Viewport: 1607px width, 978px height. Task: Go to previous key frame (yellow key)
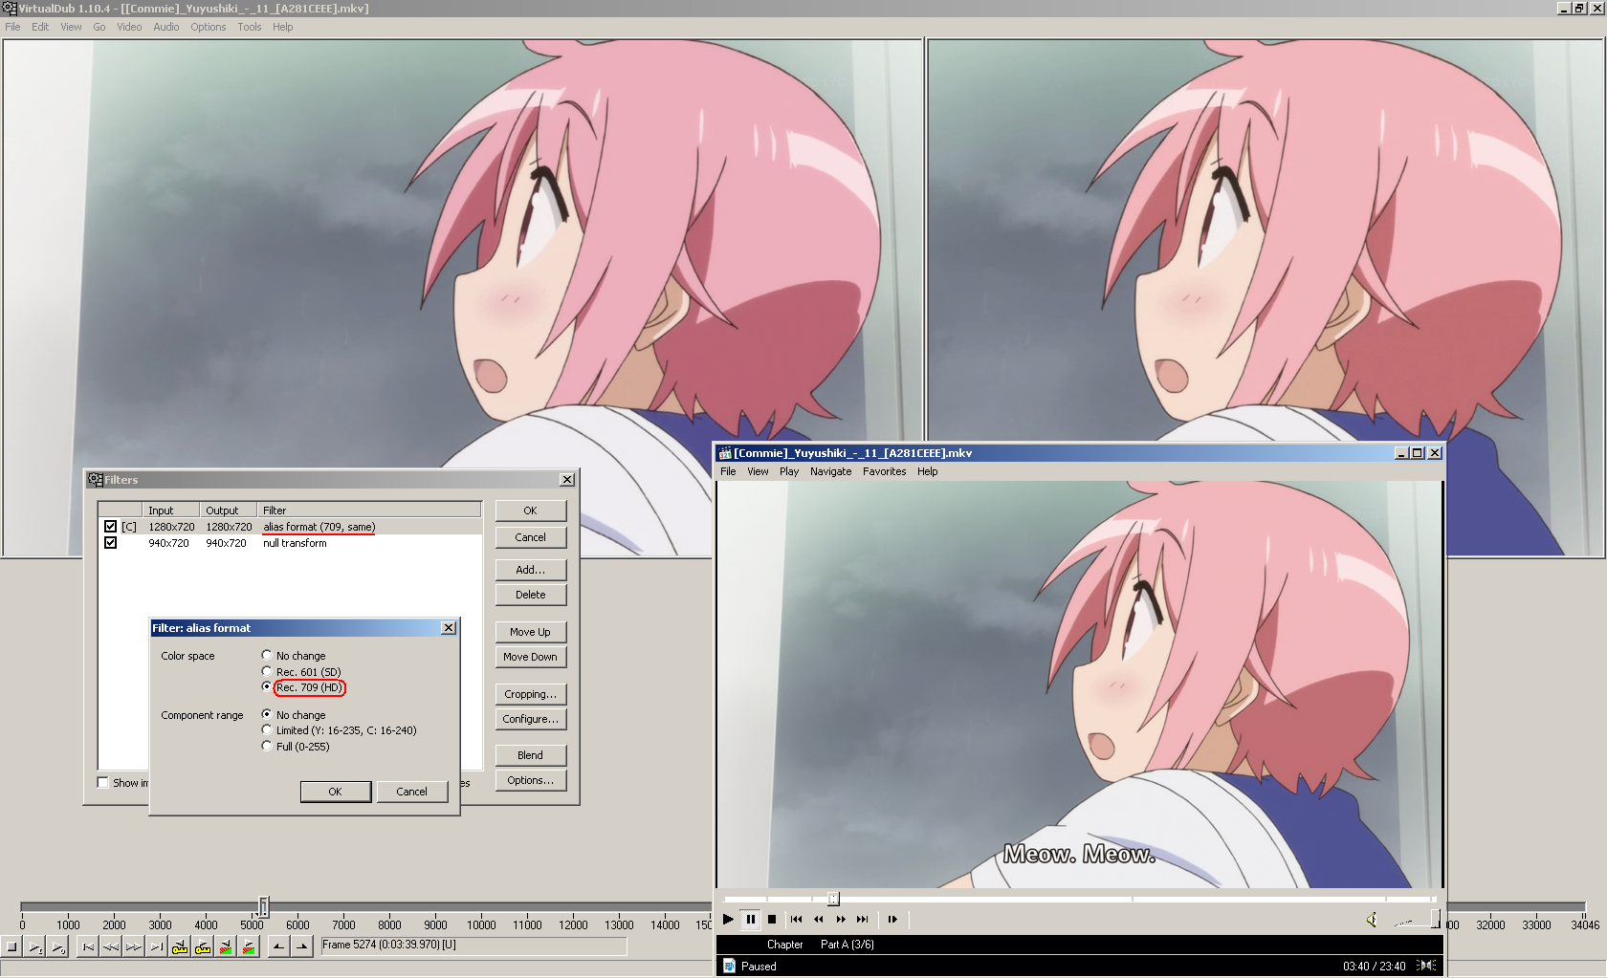pos(180,946)
